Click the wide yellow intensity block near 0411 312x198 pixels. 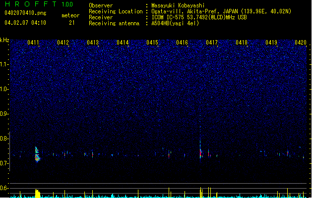click(x=37, y=194)
